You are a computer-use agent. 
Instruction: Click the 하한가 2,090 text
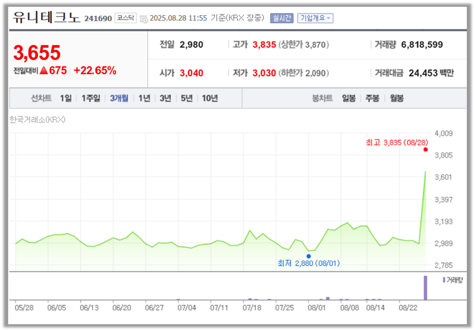304,73
